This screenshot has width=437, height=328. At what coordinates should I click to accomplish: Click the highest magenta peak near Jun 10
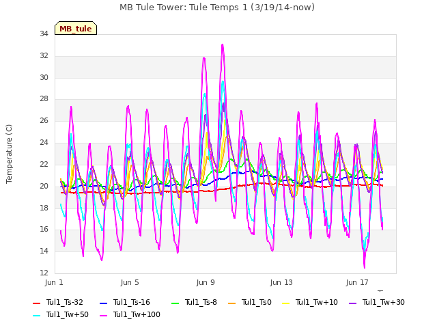pos(223,44)
